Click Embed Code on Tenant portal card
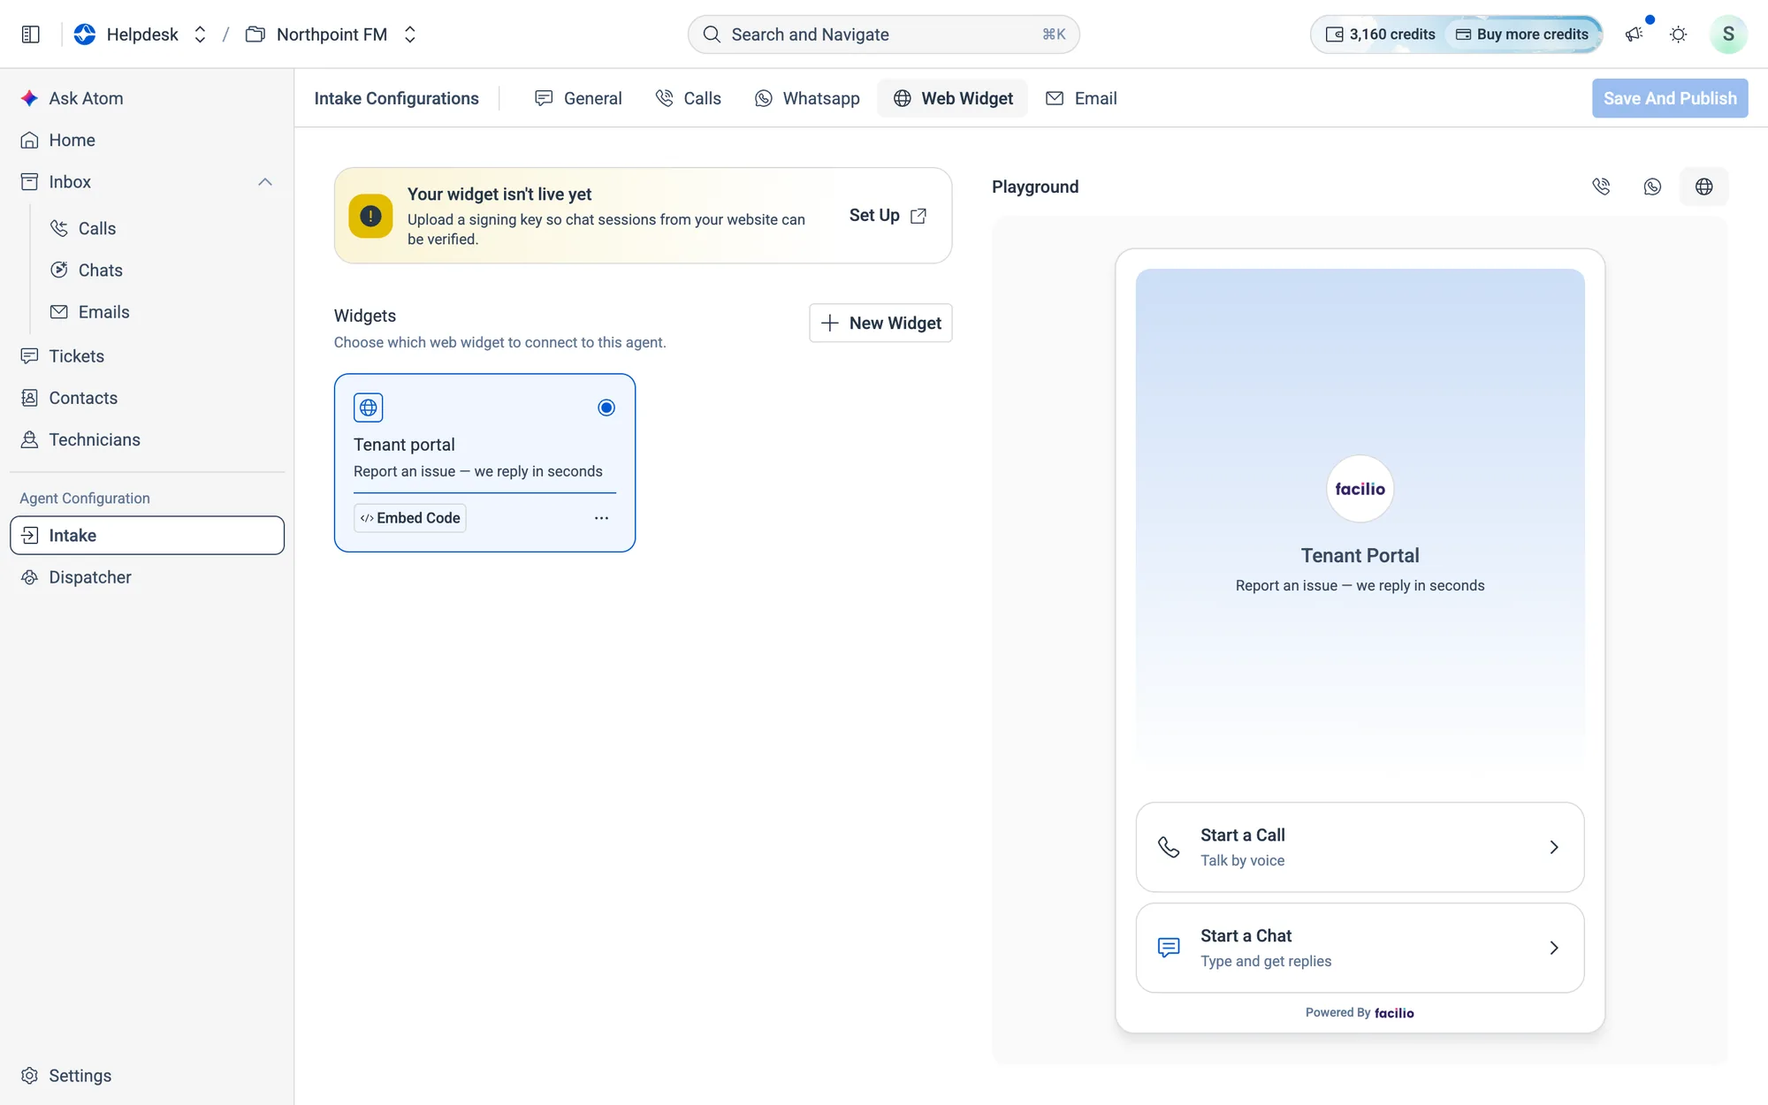The height and width of the screenshot is (1105, 1768). tap(410, 518)
